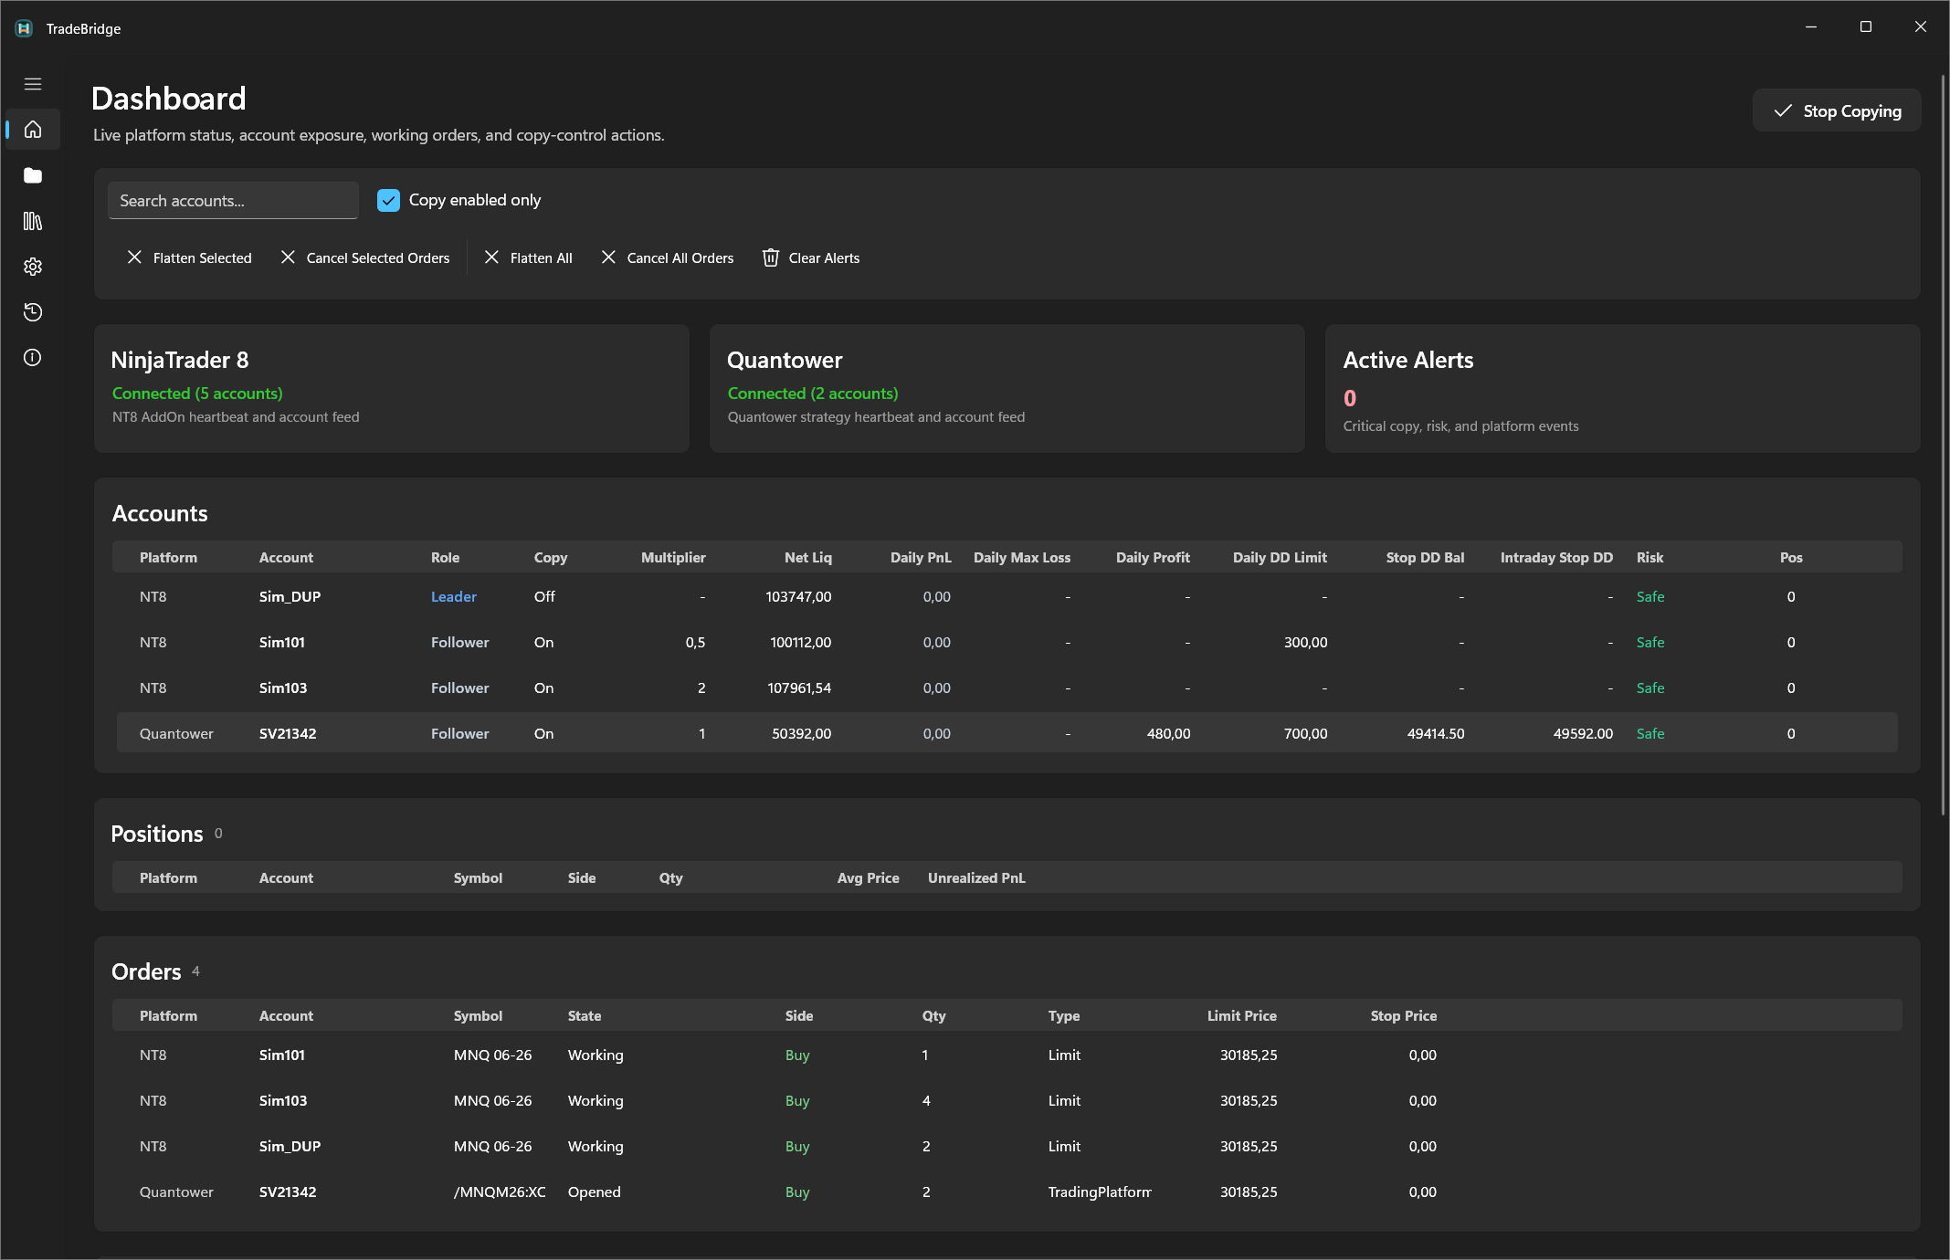This screenshot has width=1950, height=1260.
Task: Click the Daily Profit value 480,00
Action: 1168,733
